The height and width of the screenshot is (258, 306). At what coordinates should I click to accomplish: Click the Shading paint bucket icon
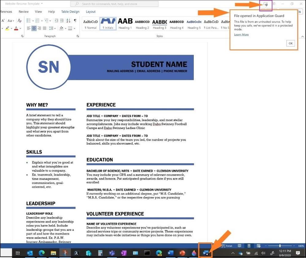click(61, 28)
